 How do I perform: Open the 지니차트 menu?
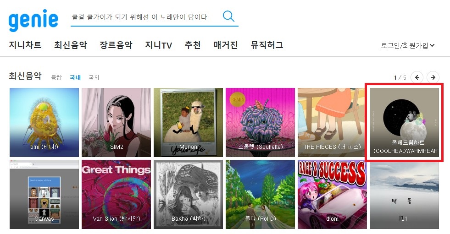[25, 45]
